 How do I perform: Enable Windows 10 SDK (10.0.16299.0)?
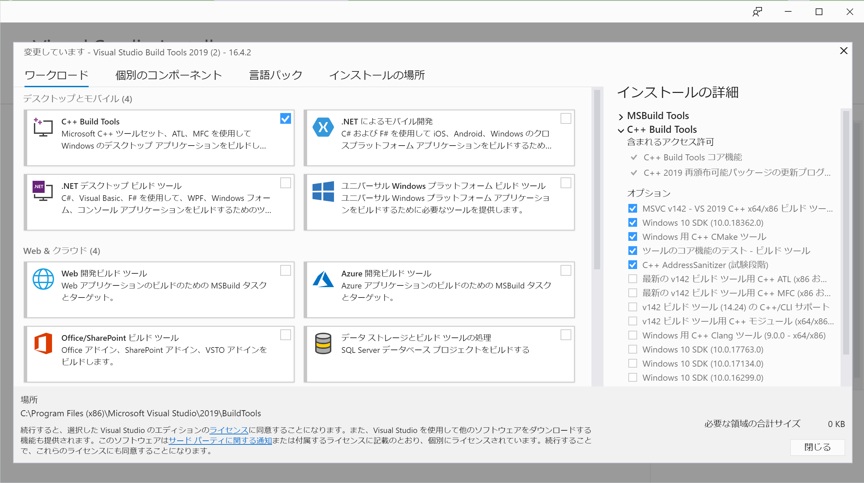click(x=632, y=378)
